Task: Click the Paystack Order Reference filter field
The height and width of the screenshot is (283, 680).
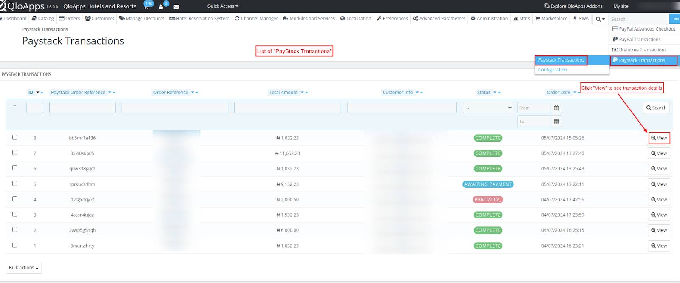Action: click(x=82, y=108)
